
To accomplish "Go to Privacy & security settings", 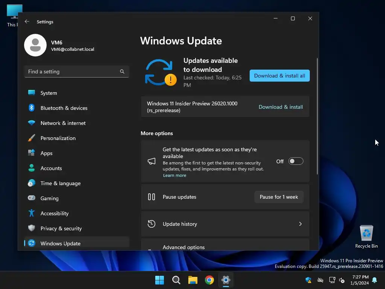I will pyautogui.click(x=77, y=228).
